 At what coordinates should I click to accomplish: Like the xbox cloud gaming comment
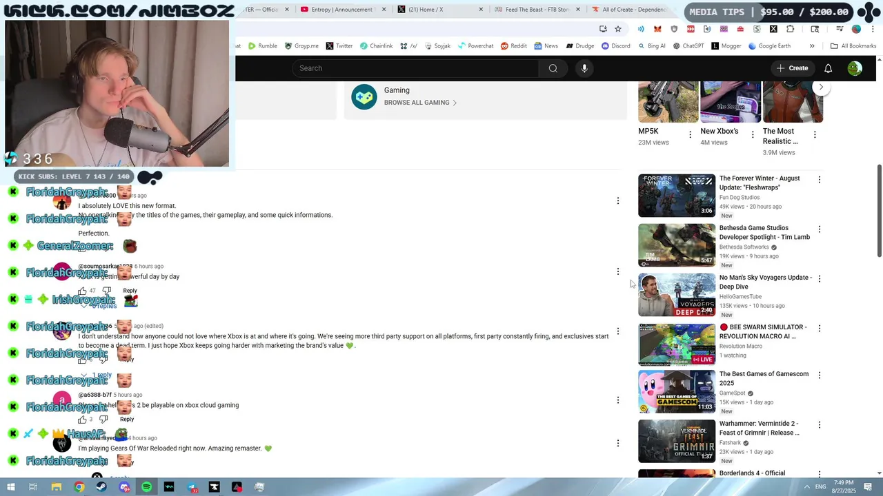(82, 419)
